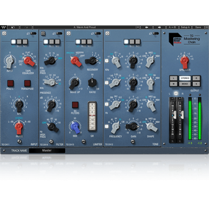Toggle the Input module power button
The height and width of the screenshot is (210, 209).
pos(4,33)
